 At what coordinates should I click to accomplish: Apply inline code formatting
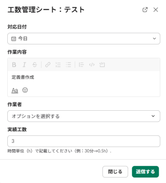92,65
